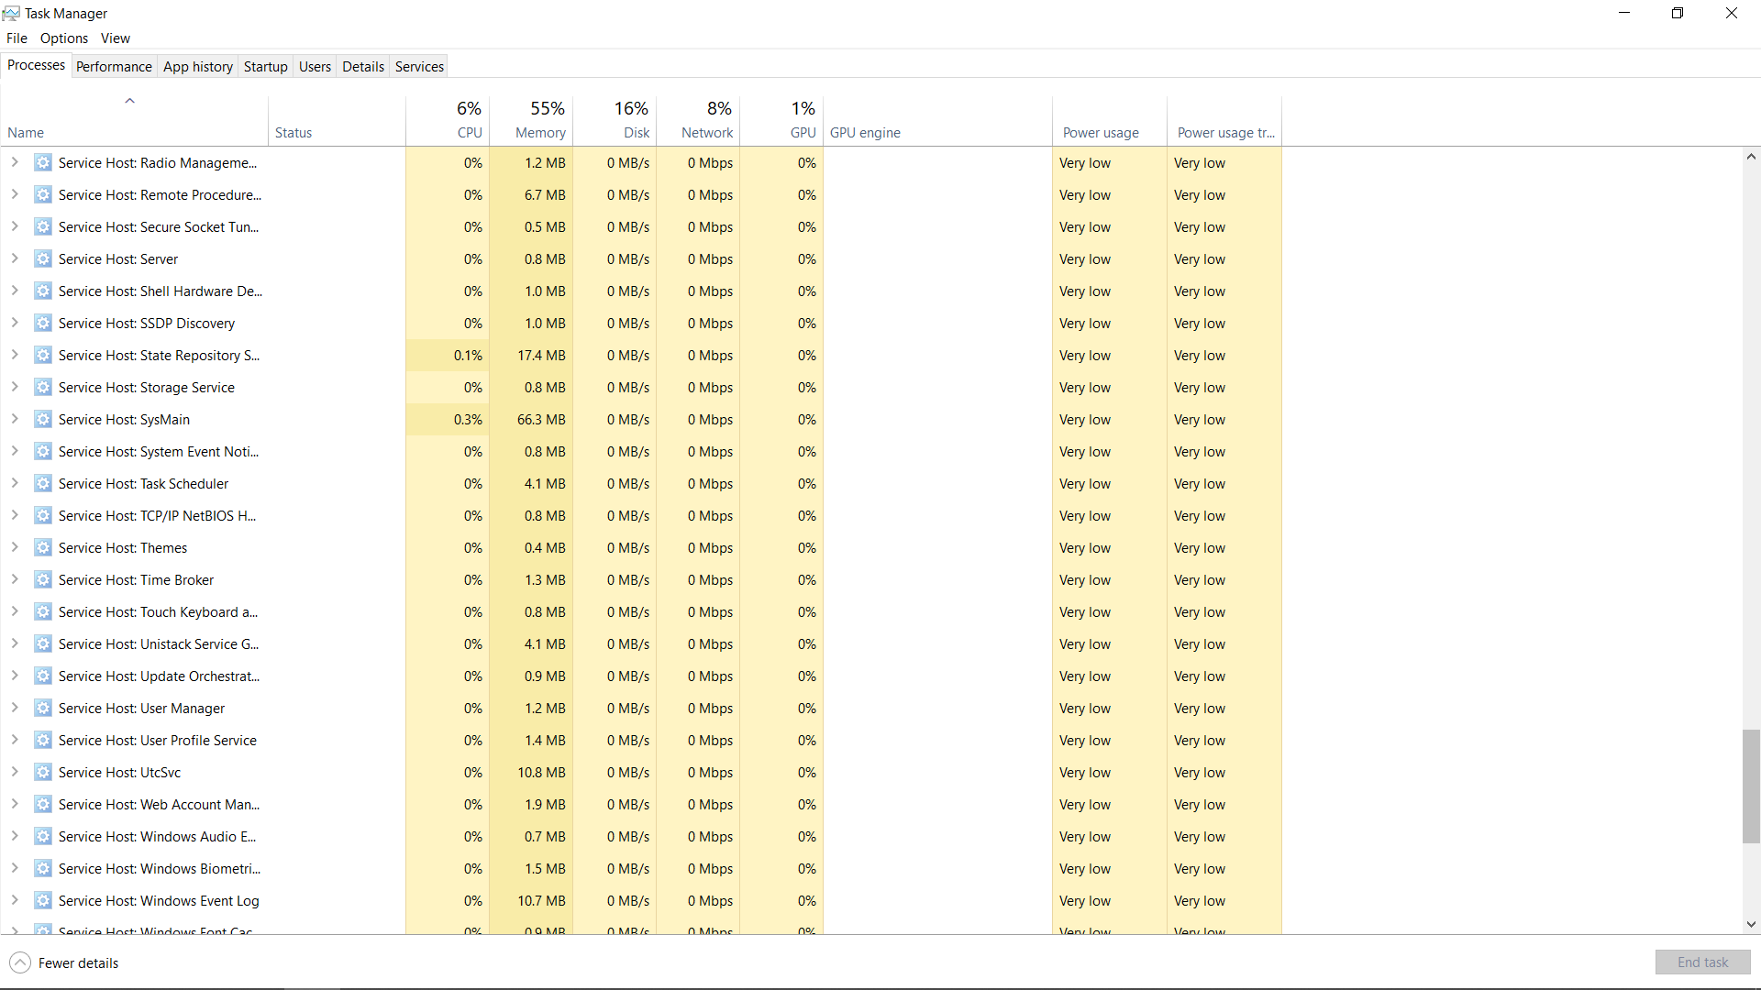Expand the Service Host: Time Broker group
Image resolution: width=1761 pixels, height=990 pixels.
pyautogui.click(x=15, y=580)
